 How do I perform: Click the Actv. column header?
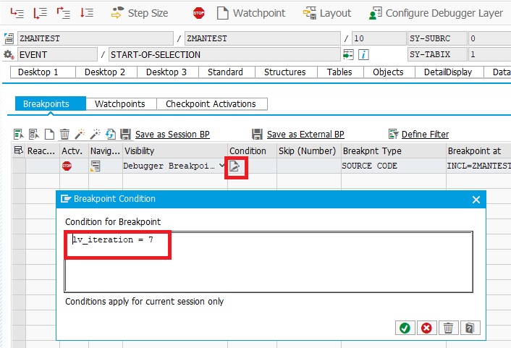(x=74, y=150)
